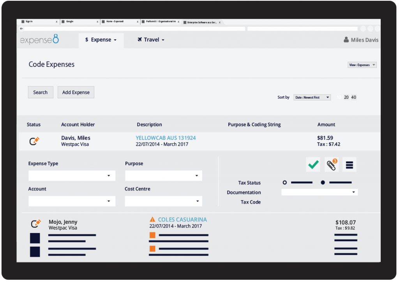This screenshot has height=282, width=399.
Task: Select the left Tax Status radio button
Action: pyautogui.click(x=285, y=182)
